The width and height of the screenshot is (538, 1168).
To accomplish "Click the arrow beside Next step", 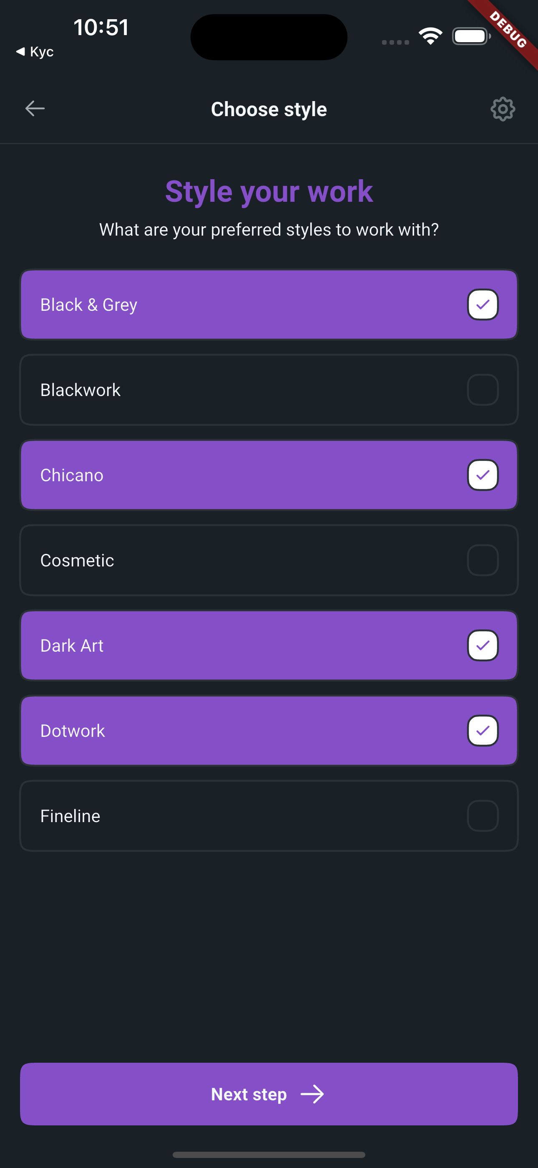I will [312, 1094].
